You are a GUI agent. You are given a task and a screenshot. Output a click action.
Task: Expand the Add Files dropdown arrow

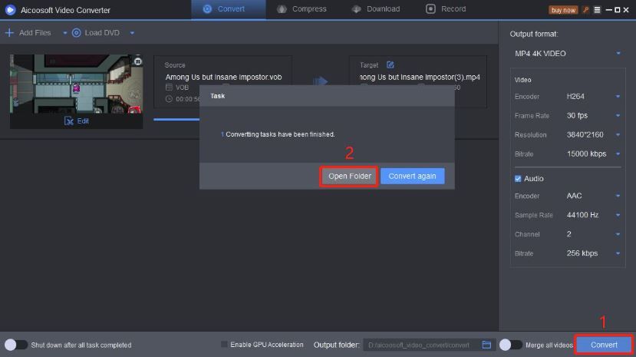pos(65,33)
